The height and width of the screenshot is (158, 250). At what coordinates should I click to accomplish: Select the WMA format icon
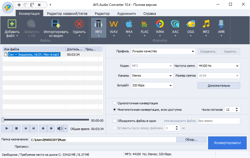tap(160, 24)
